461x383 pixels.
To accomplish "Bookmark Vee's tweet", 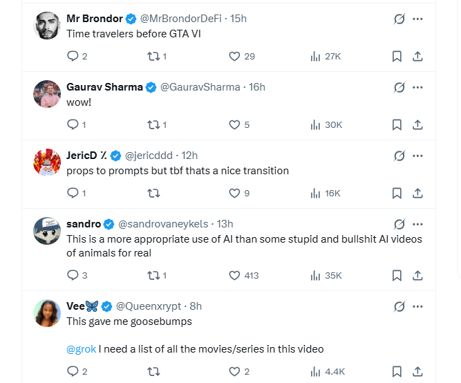I will tap(397, 372).
